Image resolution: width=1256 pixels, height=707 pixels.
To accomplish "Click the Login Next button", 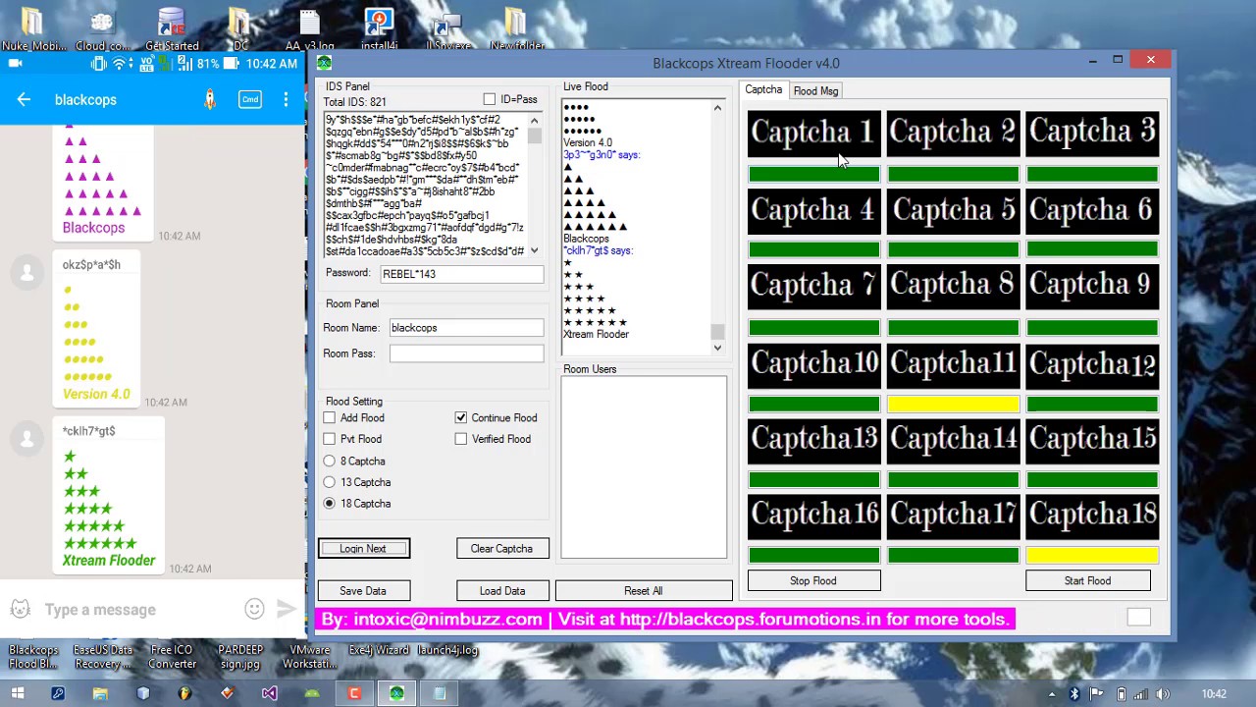I will [x=363, y=548].
